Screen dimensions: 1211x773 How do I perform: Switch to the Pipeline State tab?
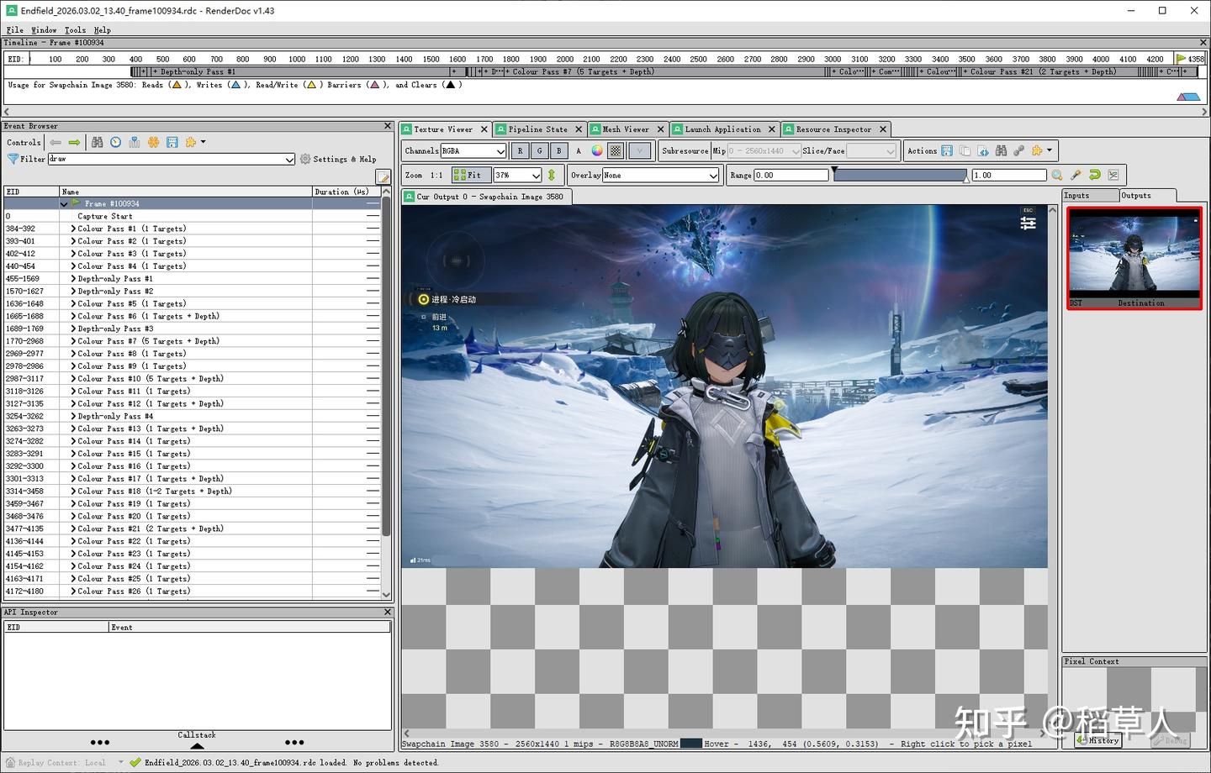(537, 129)
